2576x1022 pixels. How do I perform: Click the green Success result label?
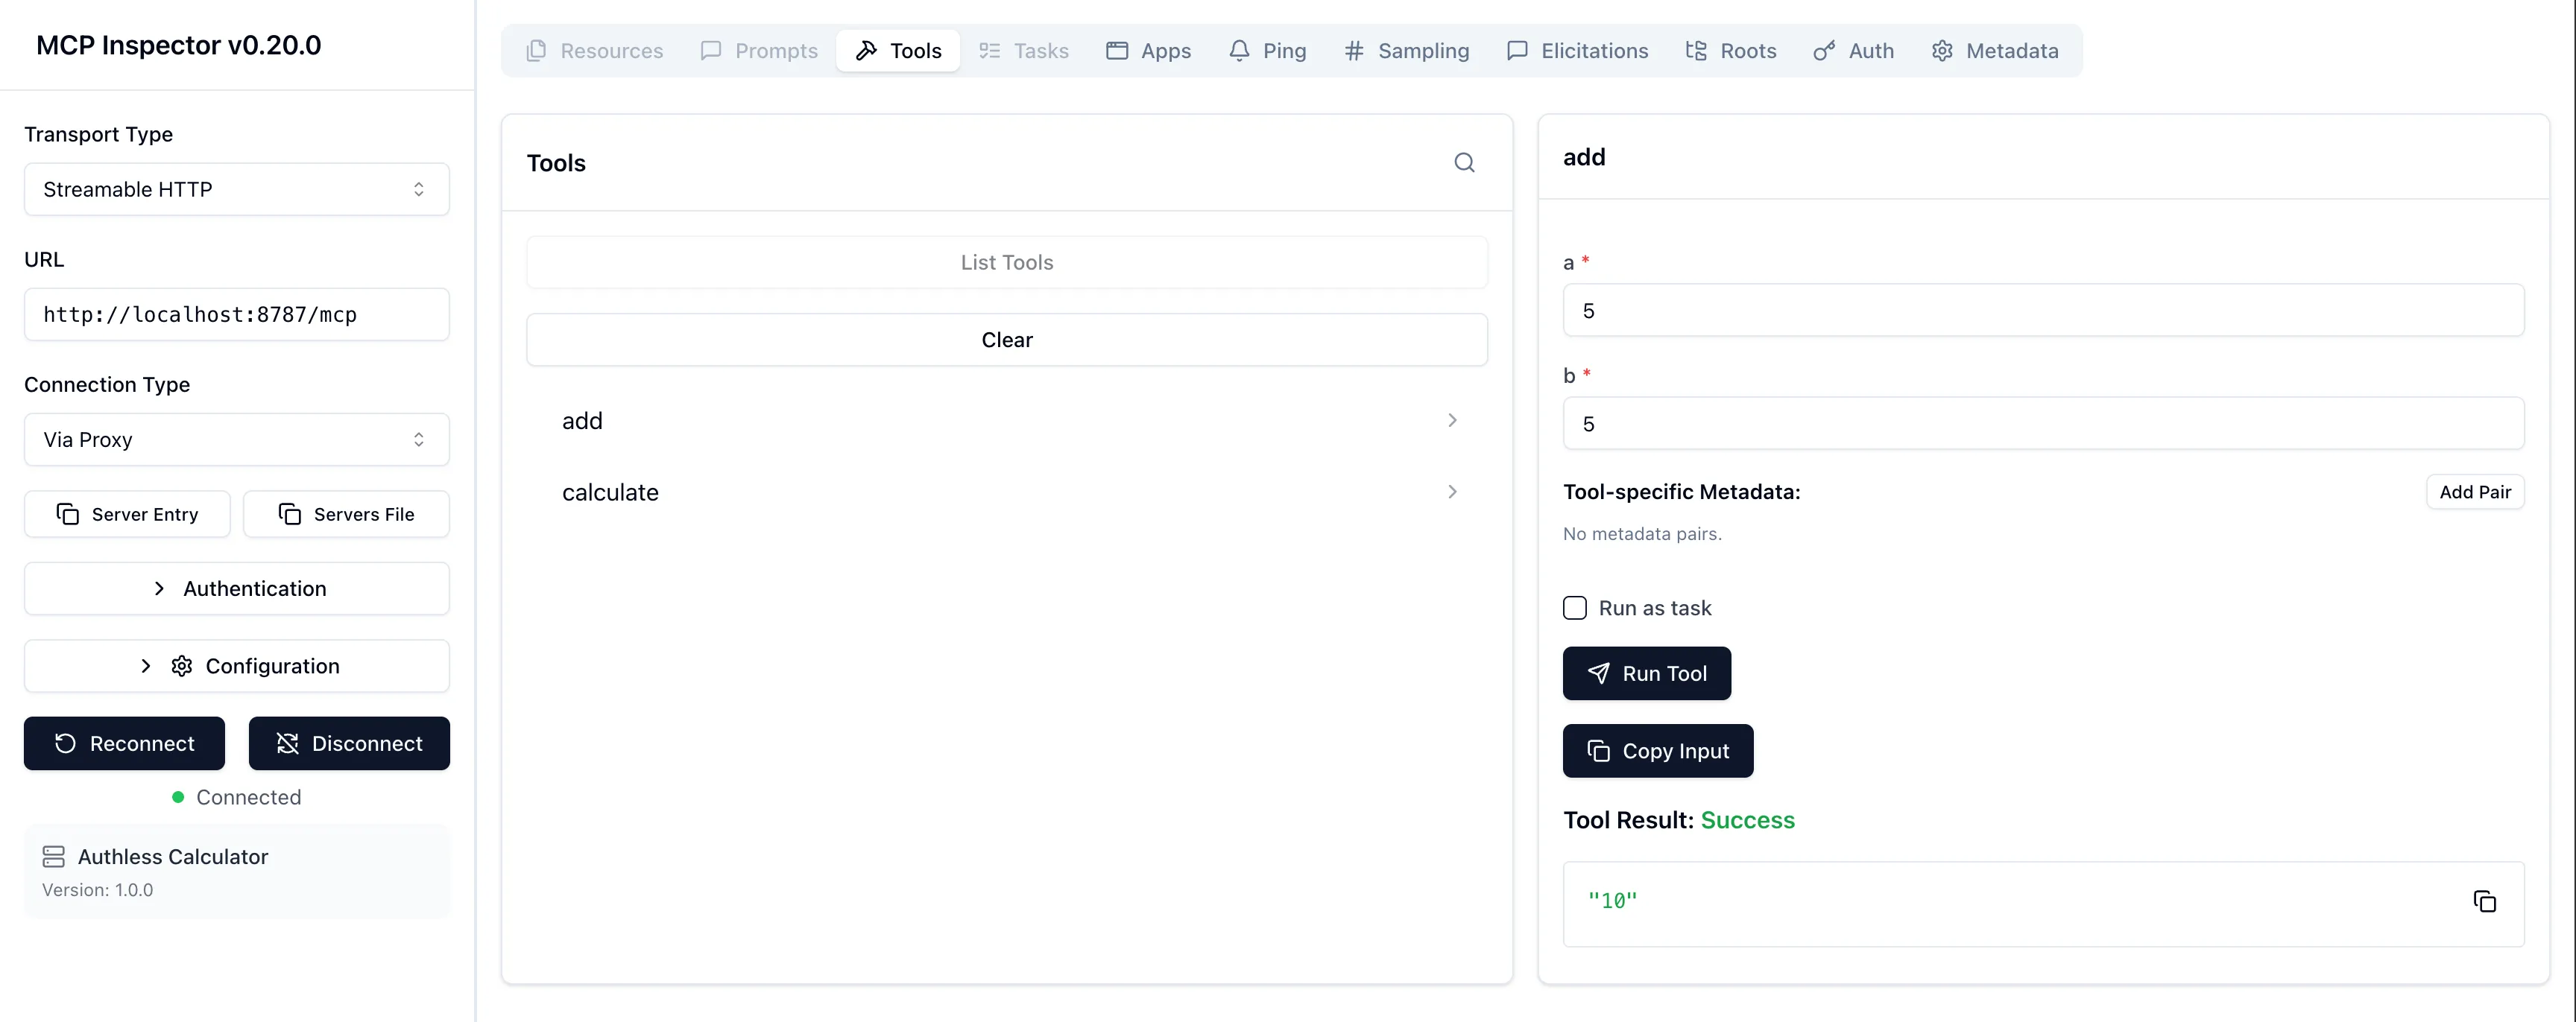[x=1747, y=820]
